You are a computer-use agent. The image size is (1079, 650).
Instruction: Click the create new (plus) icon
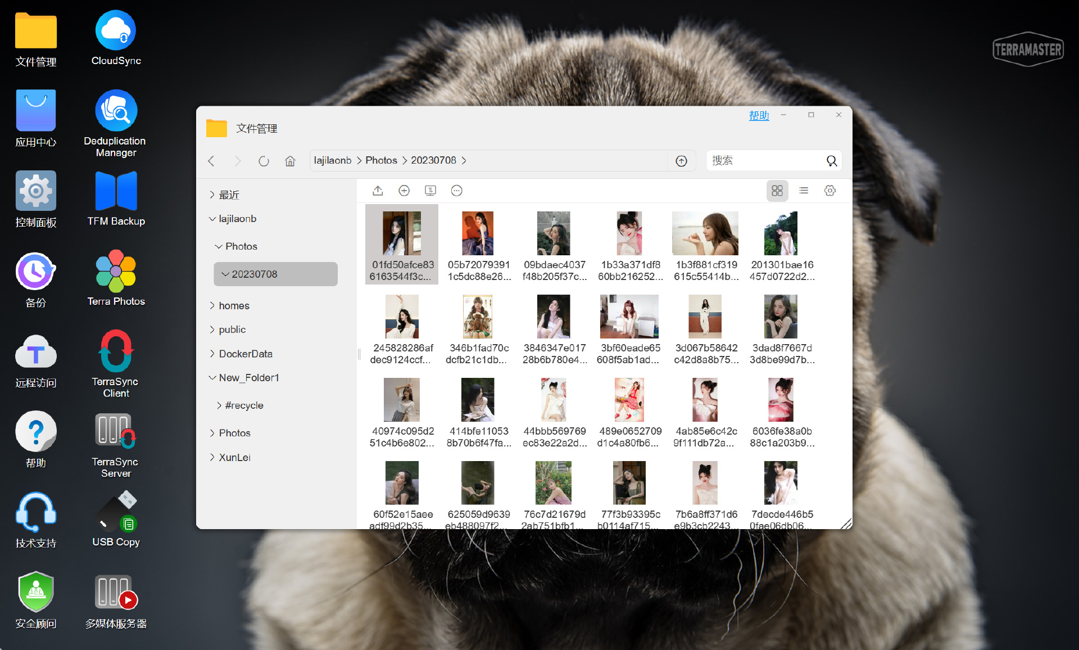click(404, 191)
